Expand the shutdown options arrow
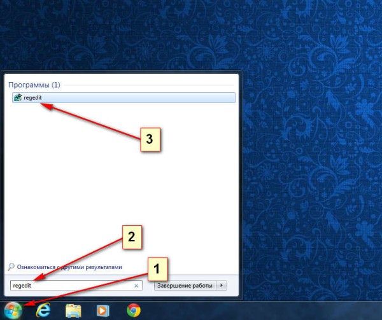The width and height of the screenshot is (382, 320). [222, 285]
